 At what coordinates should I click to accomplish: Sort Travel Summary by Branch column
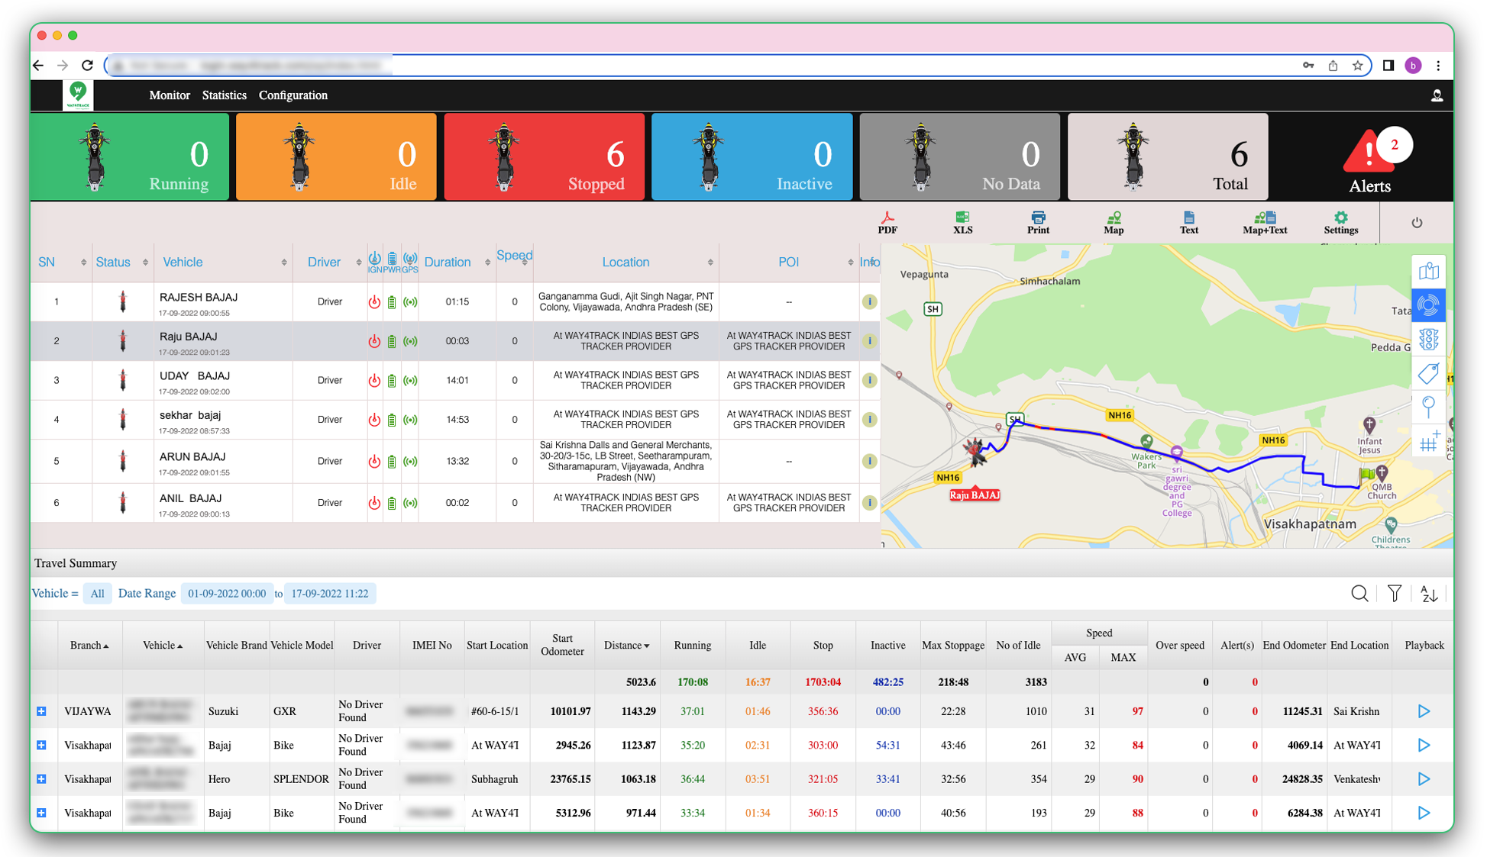click(x=89, y=646)
